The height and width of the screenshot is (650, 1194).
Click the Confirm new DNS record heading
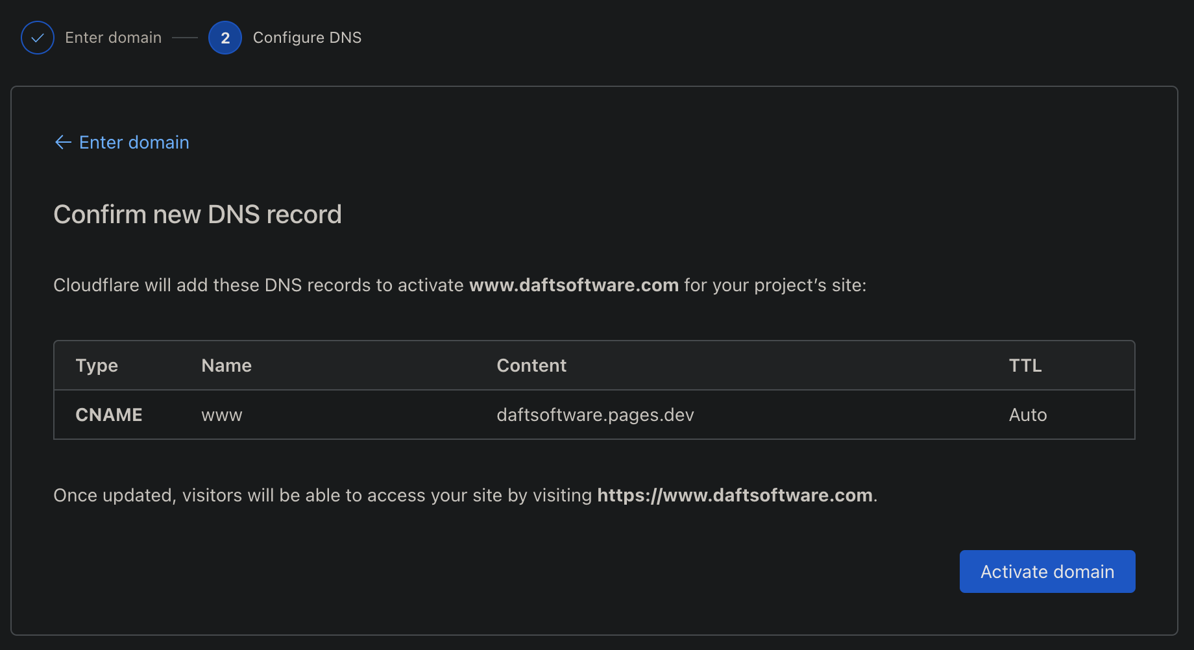coord(197,214)
